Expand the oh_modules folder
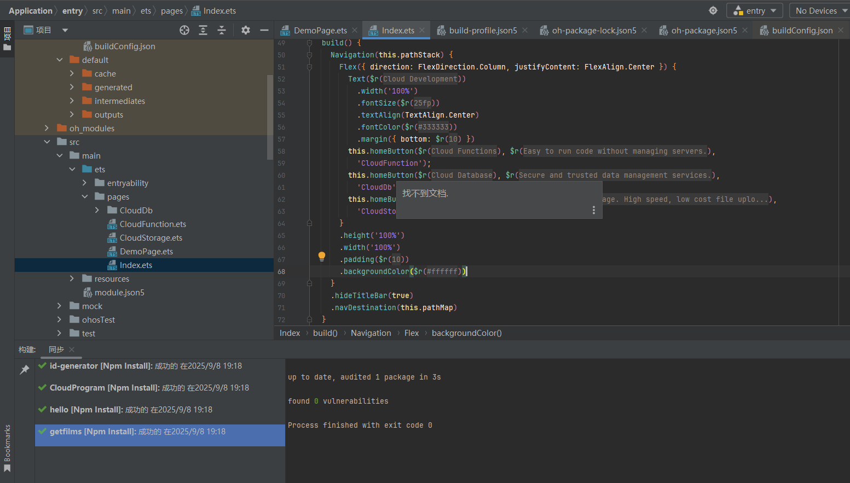Viewport: 850px width, 483px height. coord(47,128)
